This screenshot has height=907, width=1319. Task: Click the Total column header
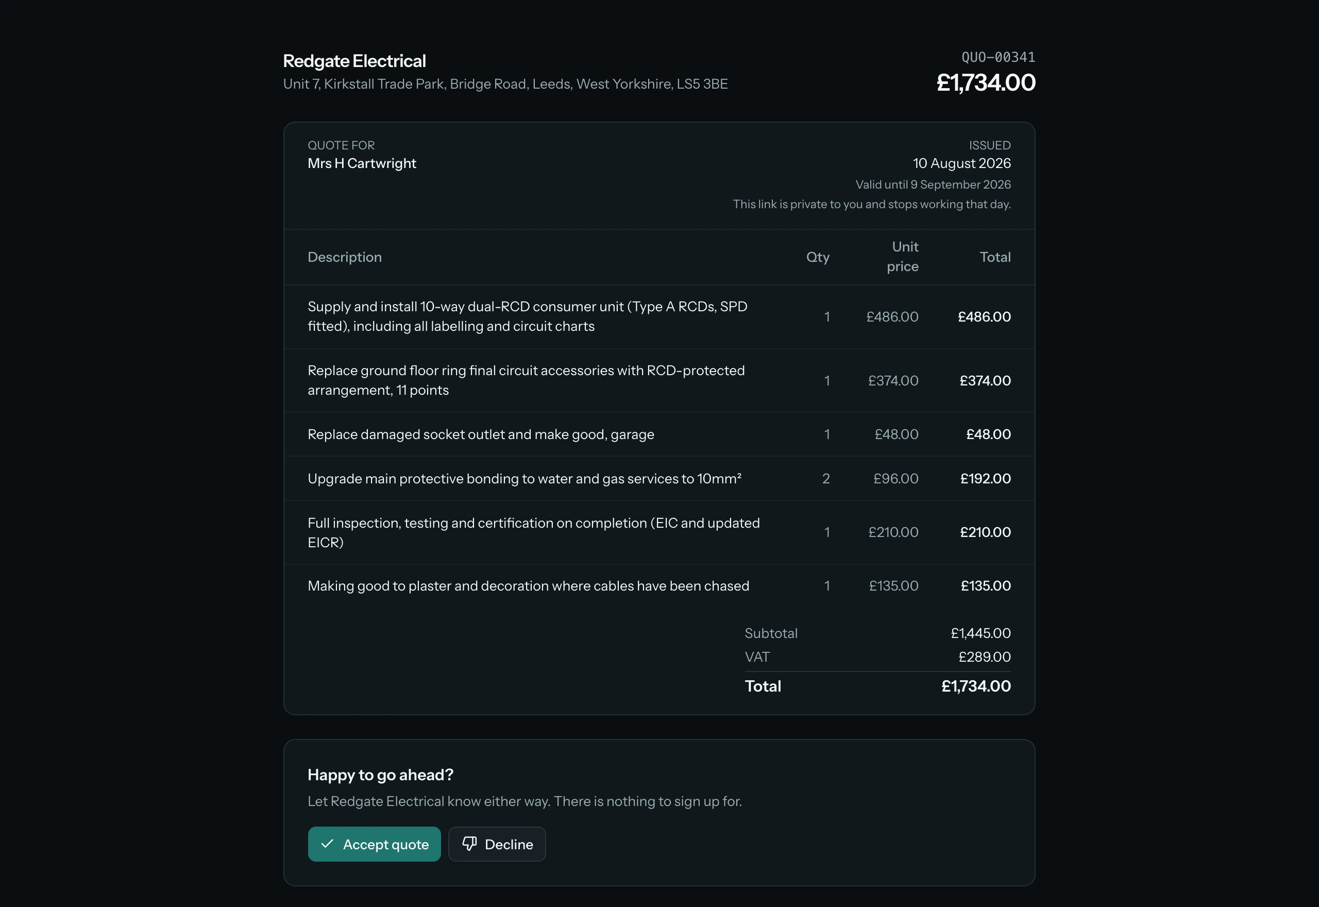pos(995,257)
